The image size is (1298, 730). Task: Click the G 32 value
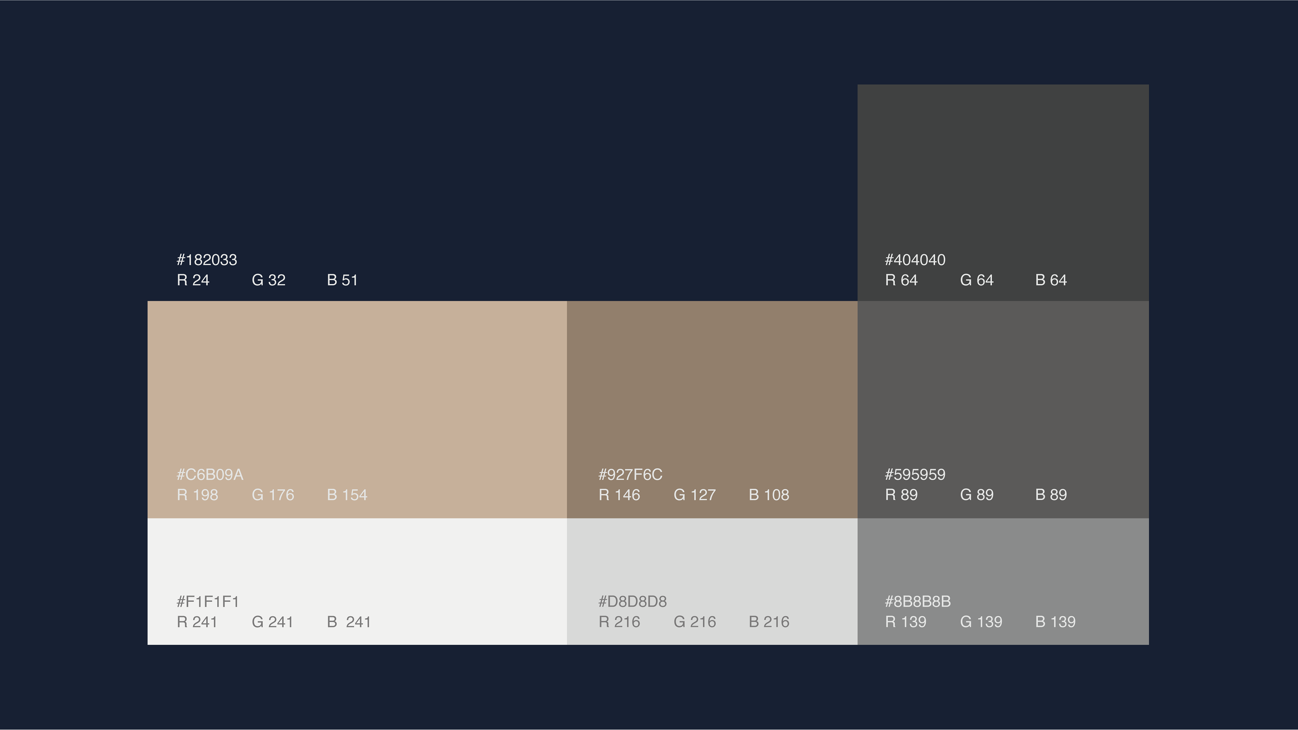(x=269, y=280)
